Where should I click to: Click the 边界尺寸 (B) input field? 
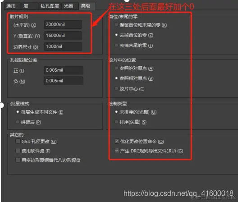(63, 46)
